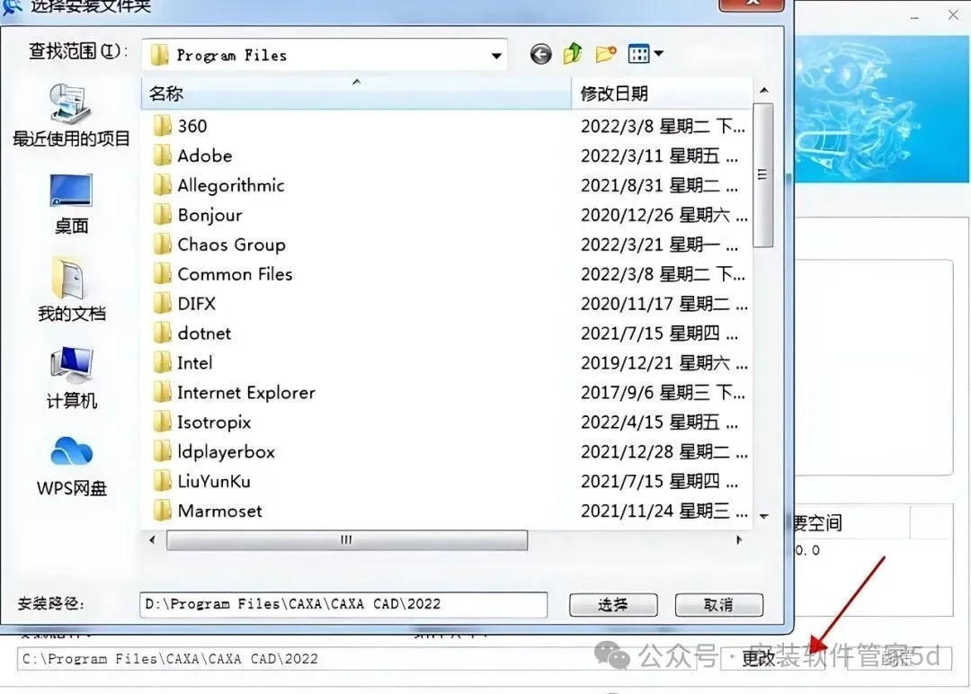The height and width of the screenshot is (694, 971).
Task: Close the installer background window
Action: tap(953, 15)
